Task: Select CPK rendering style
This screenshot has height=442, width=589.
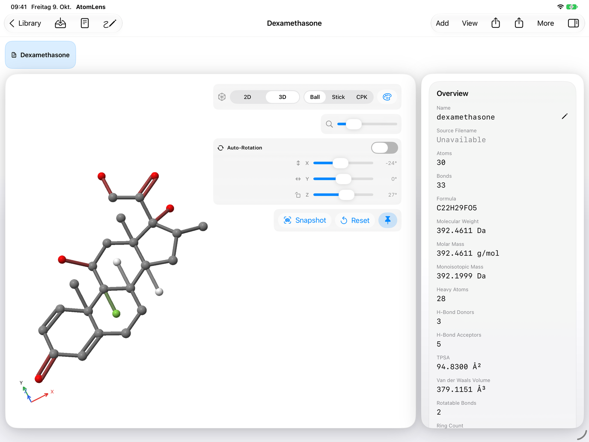Action: click(362, 97)
